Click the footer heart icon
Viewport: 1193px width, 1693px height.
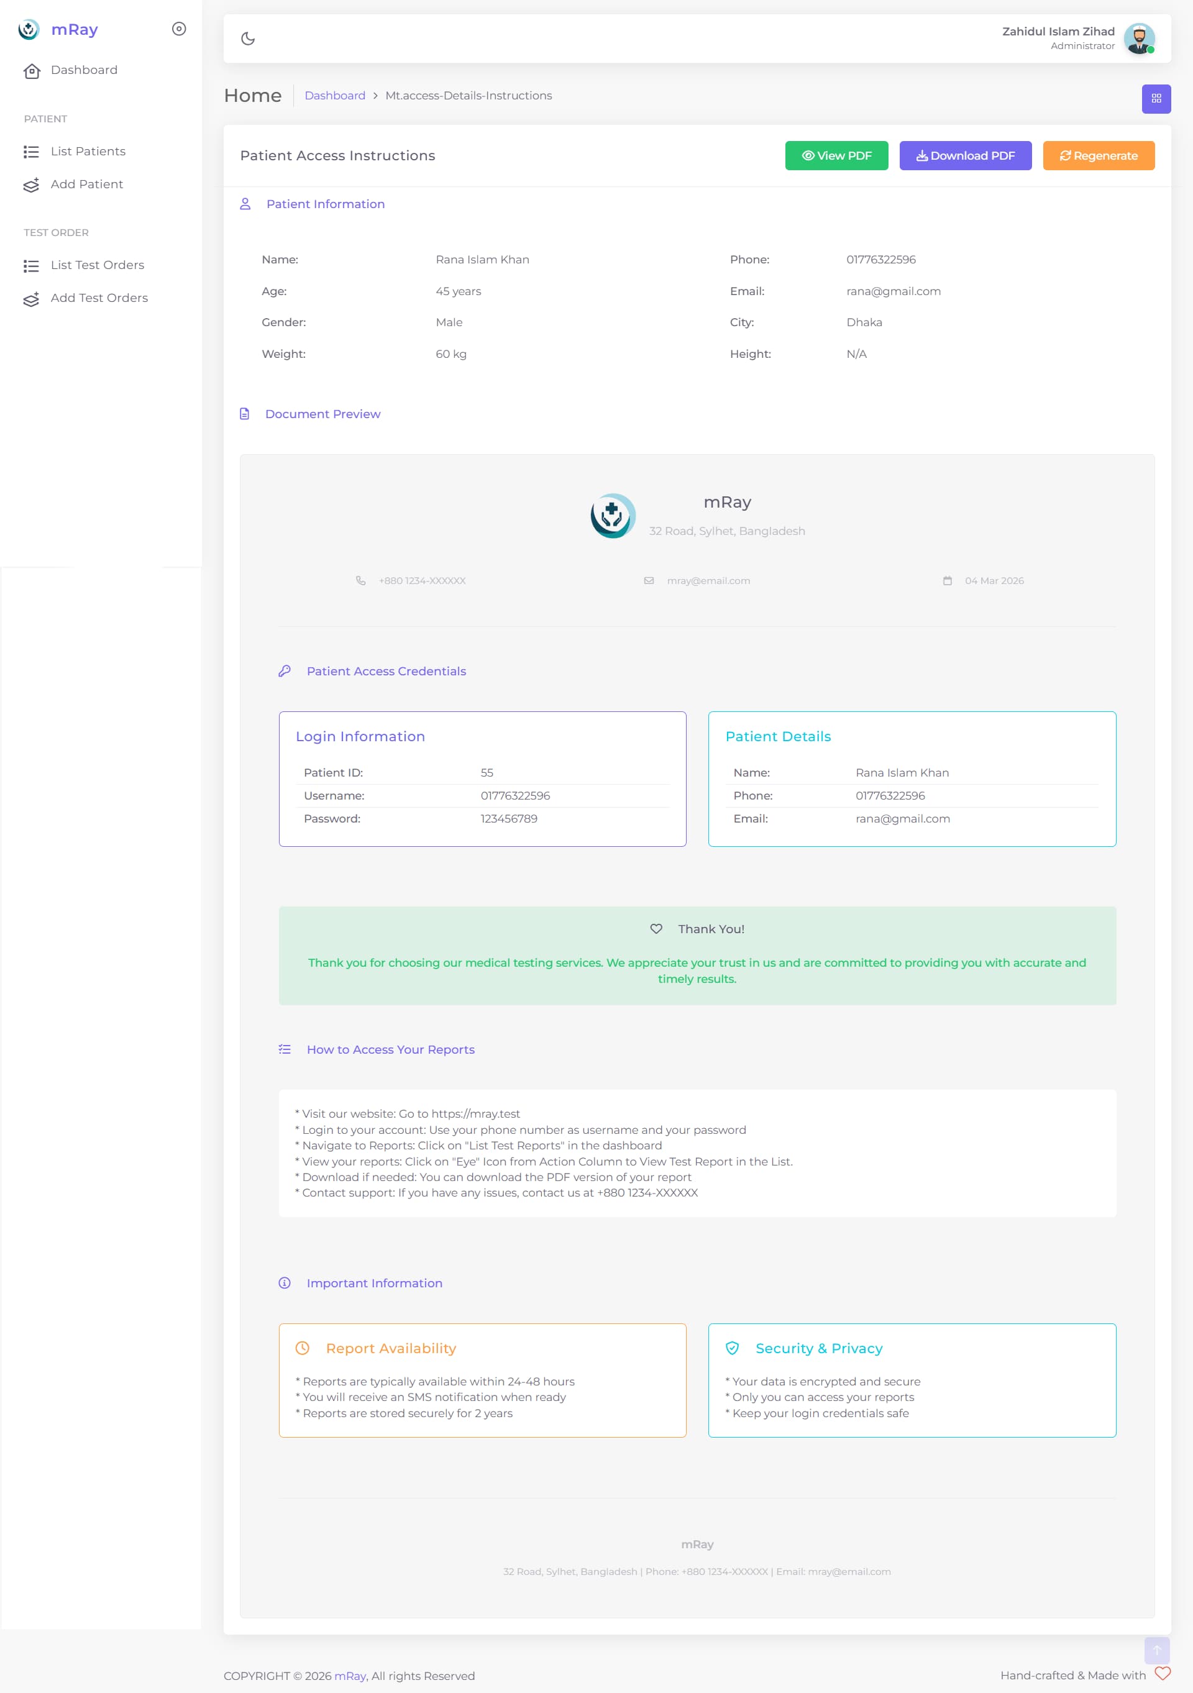pyautogui.click(x=1162, y=1673)
